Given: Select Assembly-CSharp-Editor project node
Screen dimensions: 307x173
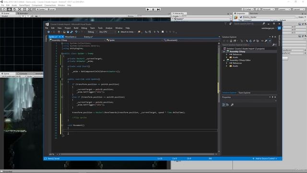Looking at the screenshot, I should [x=240, y=60].
